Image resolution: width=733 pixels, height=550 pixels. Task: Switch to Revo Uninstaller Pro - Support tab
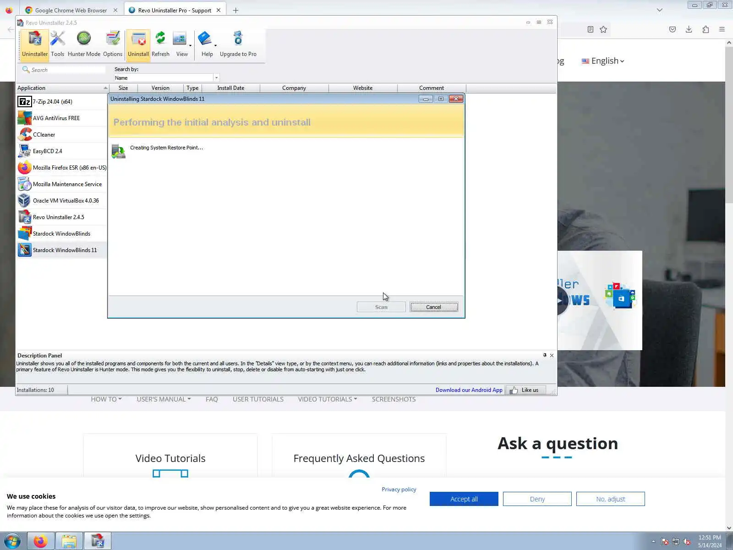click(x=175, y=10)
